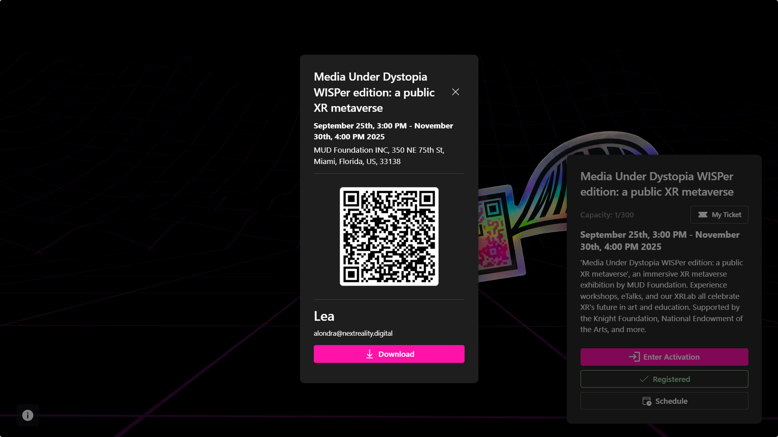Click the email alondra@nextreality.digital
This screenshot has height=437, width=778.
(x=353, y=333)
